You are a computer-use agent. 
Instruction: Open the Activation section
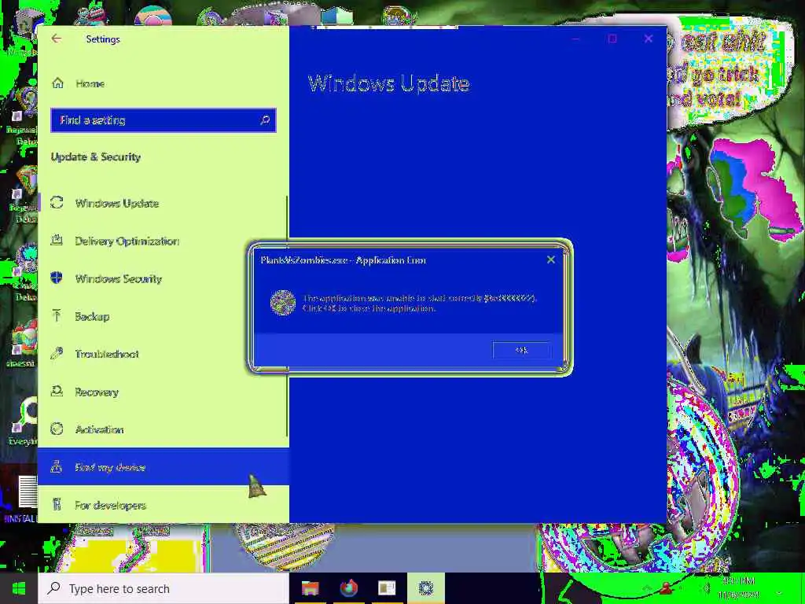pyautogui.click(x=164, y=430)
